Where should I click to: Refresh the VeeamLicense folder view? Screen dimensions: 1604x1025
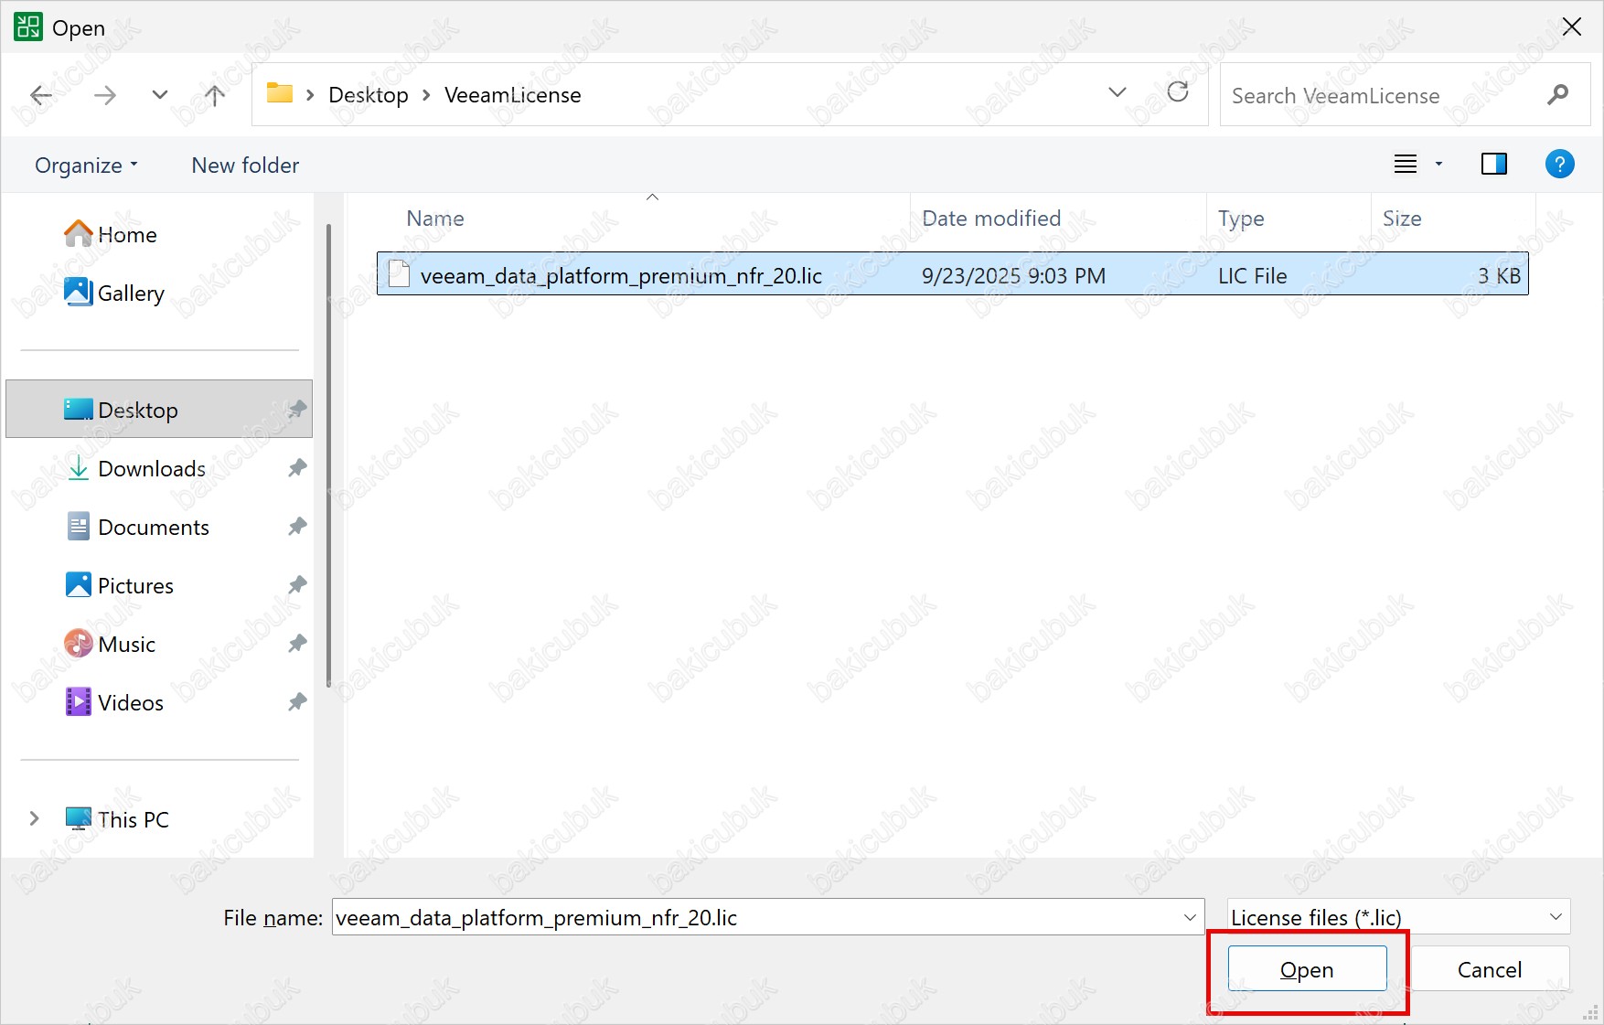click(1178, 92)
